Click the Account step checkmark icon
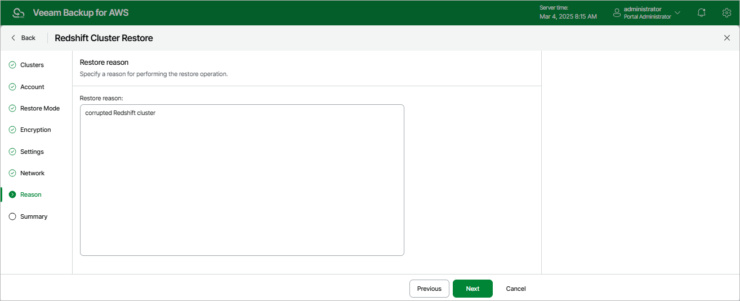The width and height of the screenshot is (740, 301). (12, 87)
